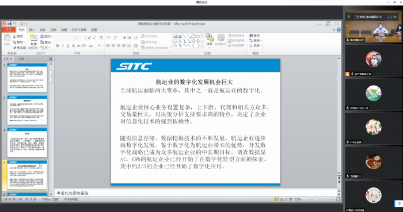
Task: Open the 文件 (File) tab
Action: pos(9,30)
